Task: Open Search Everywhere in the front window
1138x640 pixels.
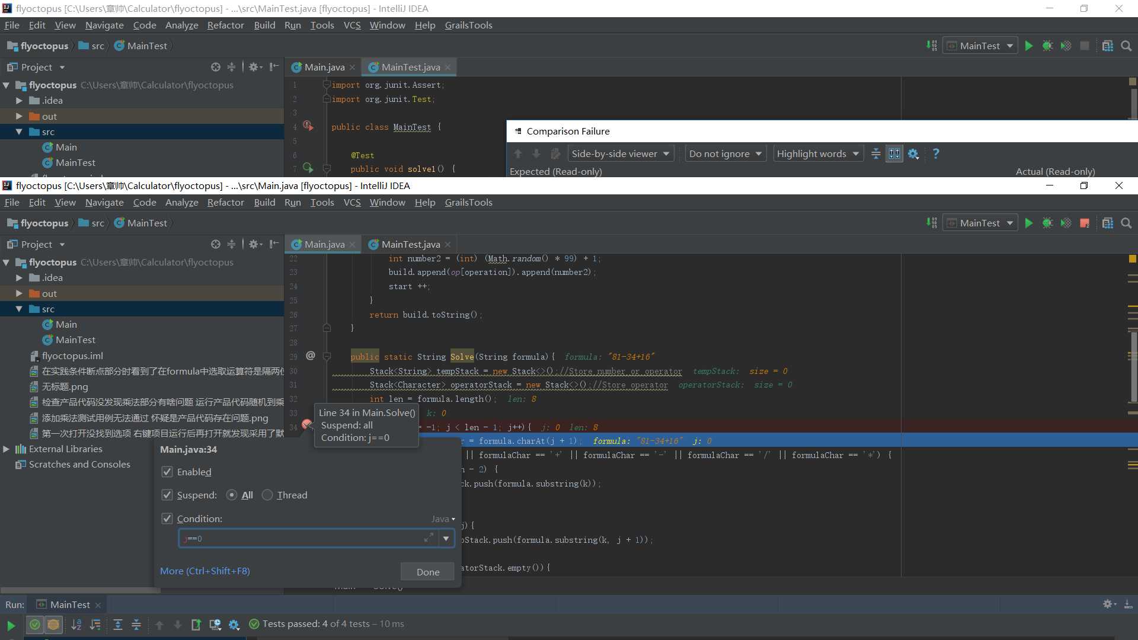Action: point(1126,223)
